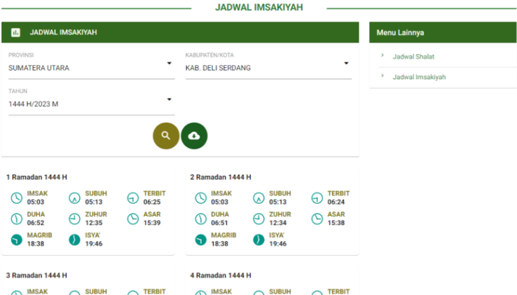Click the Subuh clock icon for 1 Ramadan
The height and width of the screenshot is (295, 517).
[74, 198]
